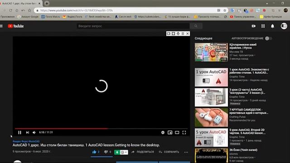Open create video camera icon
The width and height of the screenshot is (290, 163).
254,26
